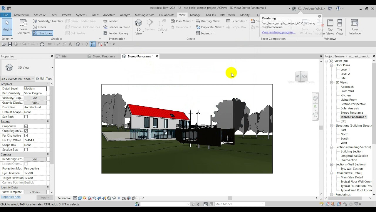Open View Templates tool

click(23, 26)
